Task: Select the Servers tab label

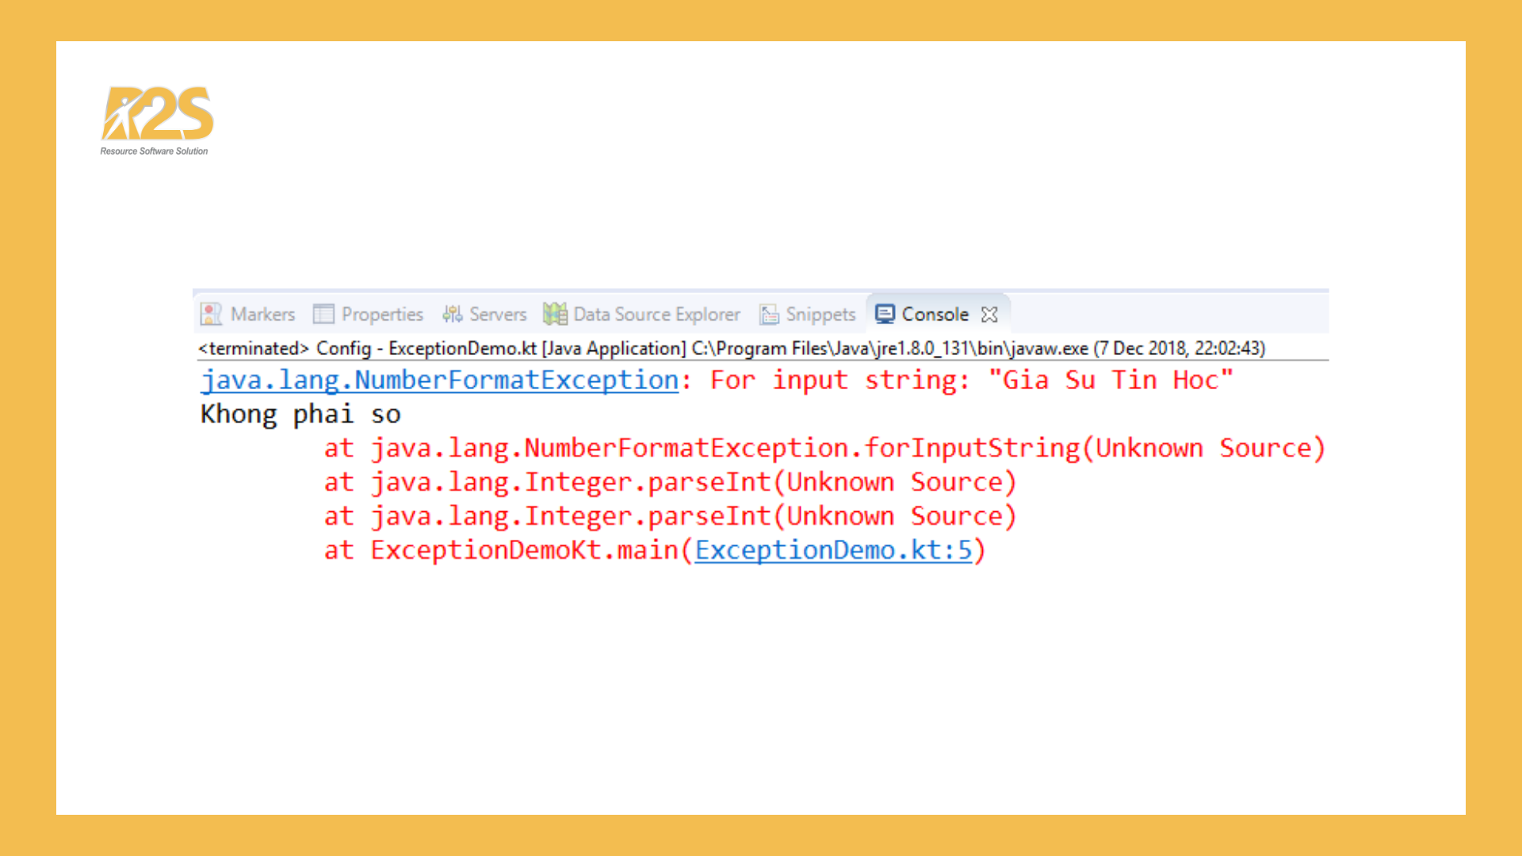Action: (x=498, y=314)
